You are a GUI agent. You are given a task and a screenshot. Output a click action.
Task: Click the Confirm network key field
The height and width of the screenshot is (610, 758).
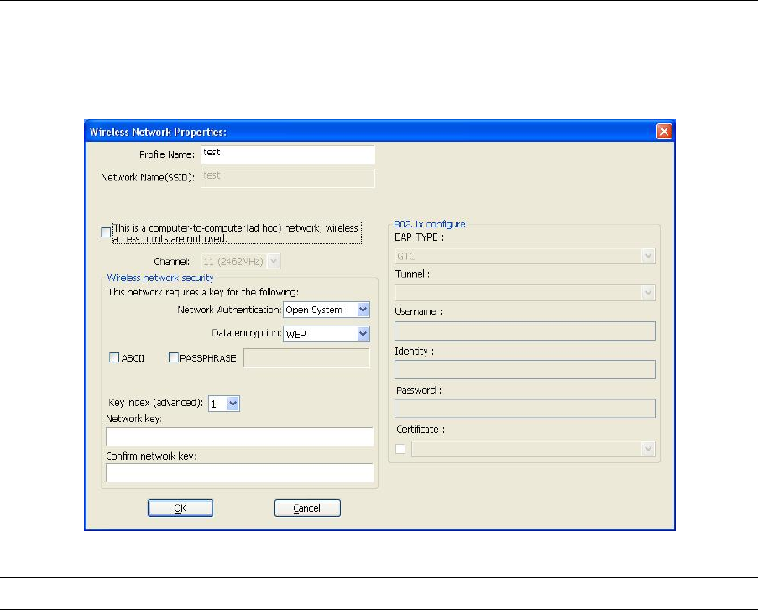(x=240, y=473)
